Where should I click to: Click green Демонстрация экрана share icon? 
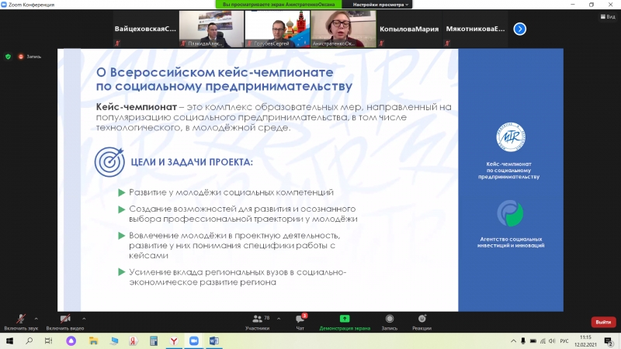click(345, 319)
